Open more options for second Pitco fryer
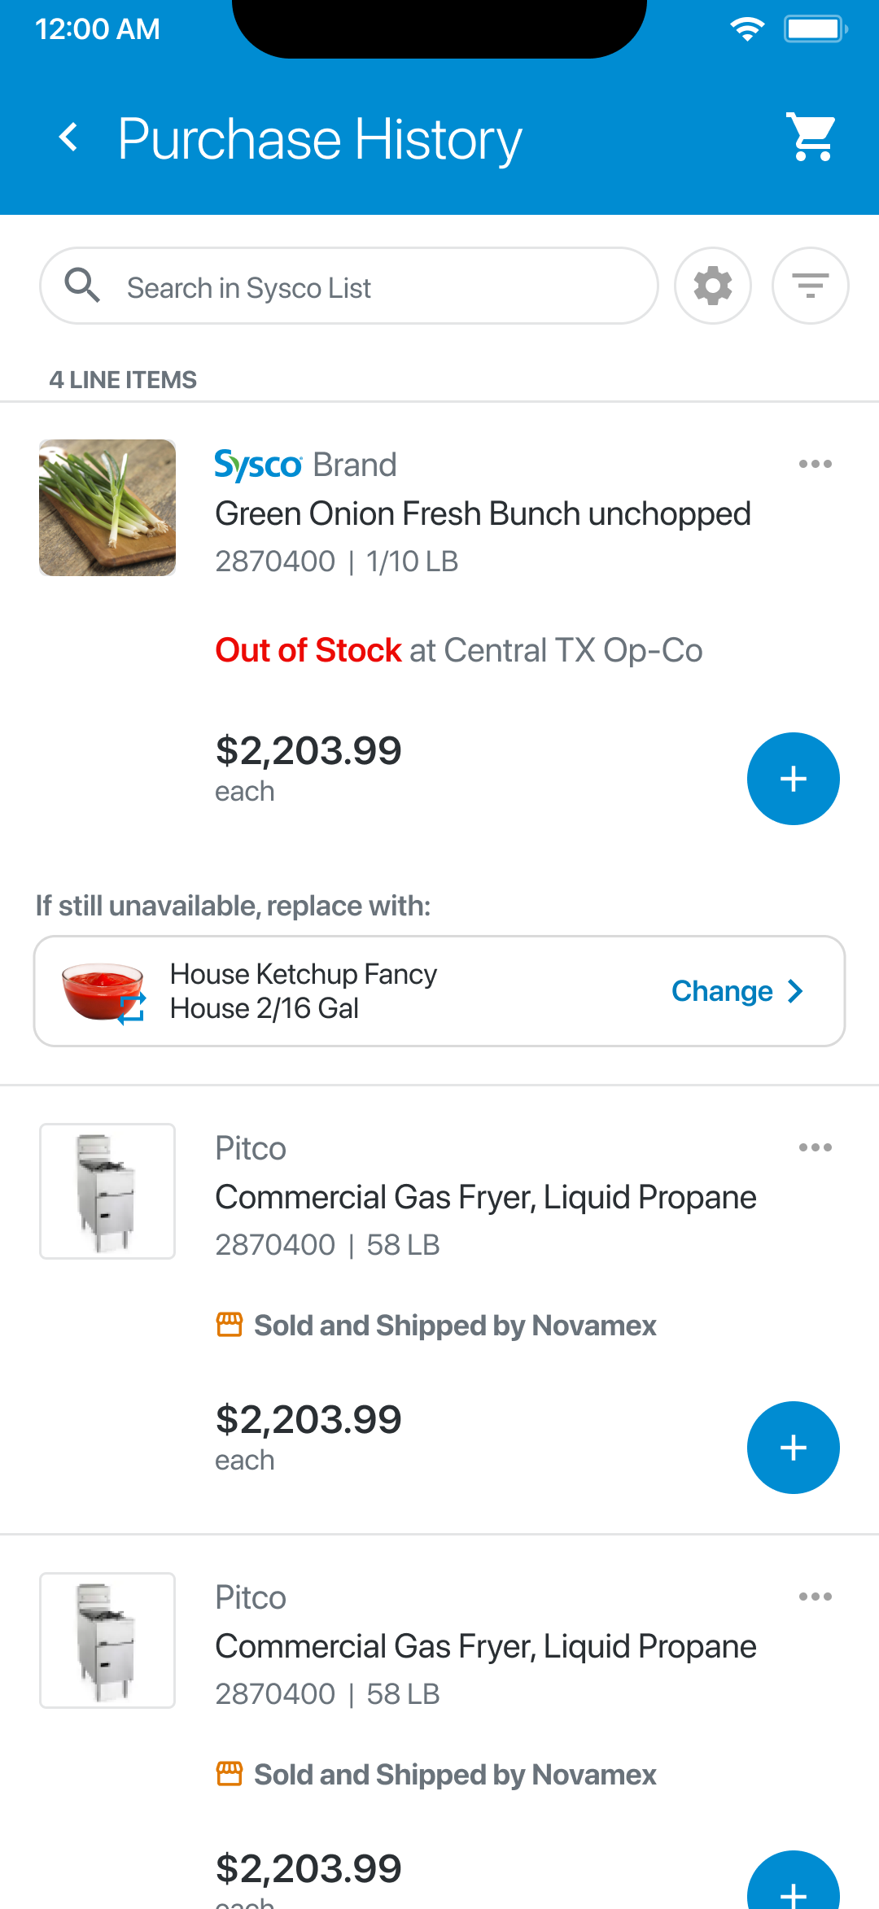The image size is (879, 1909). [815, 1597]
